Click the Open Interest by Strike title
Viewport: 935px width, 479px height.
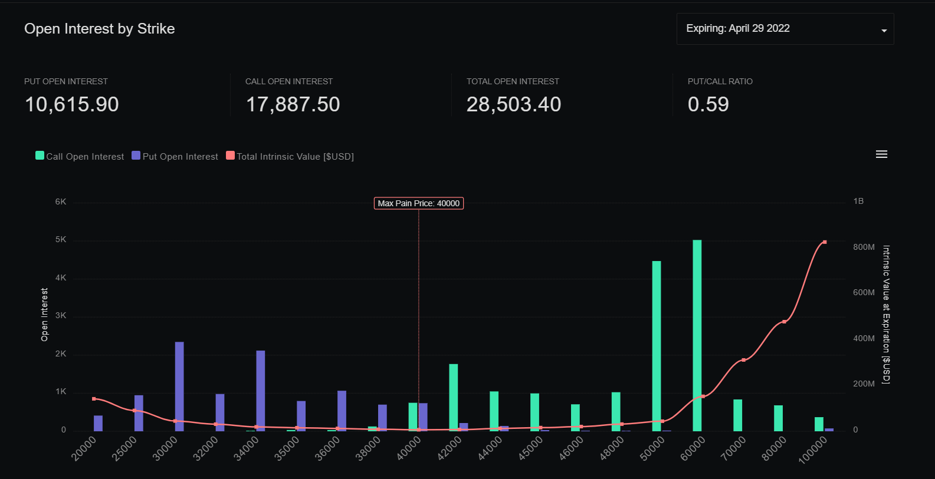click(99, 29)
